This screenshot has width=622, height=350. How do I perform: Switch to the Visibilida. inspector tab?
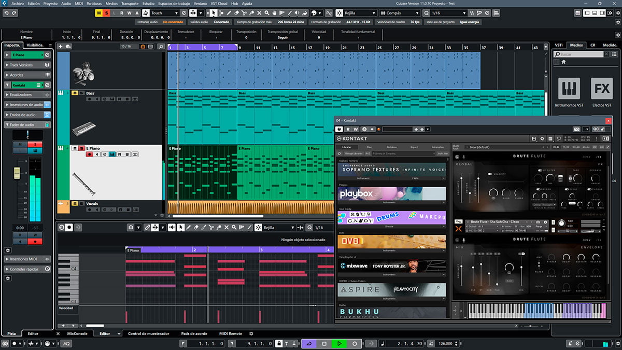[x=35, y=45]
